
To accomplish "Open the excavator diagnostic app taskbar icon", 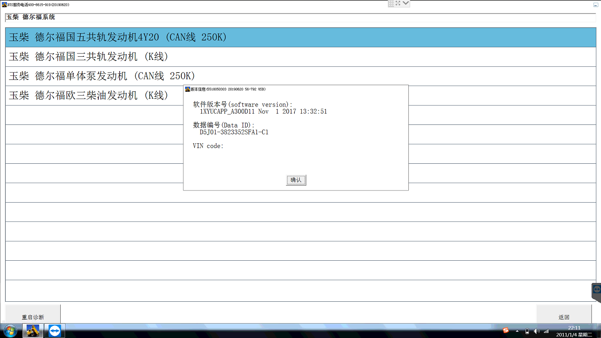I will [x=33, y=331].
